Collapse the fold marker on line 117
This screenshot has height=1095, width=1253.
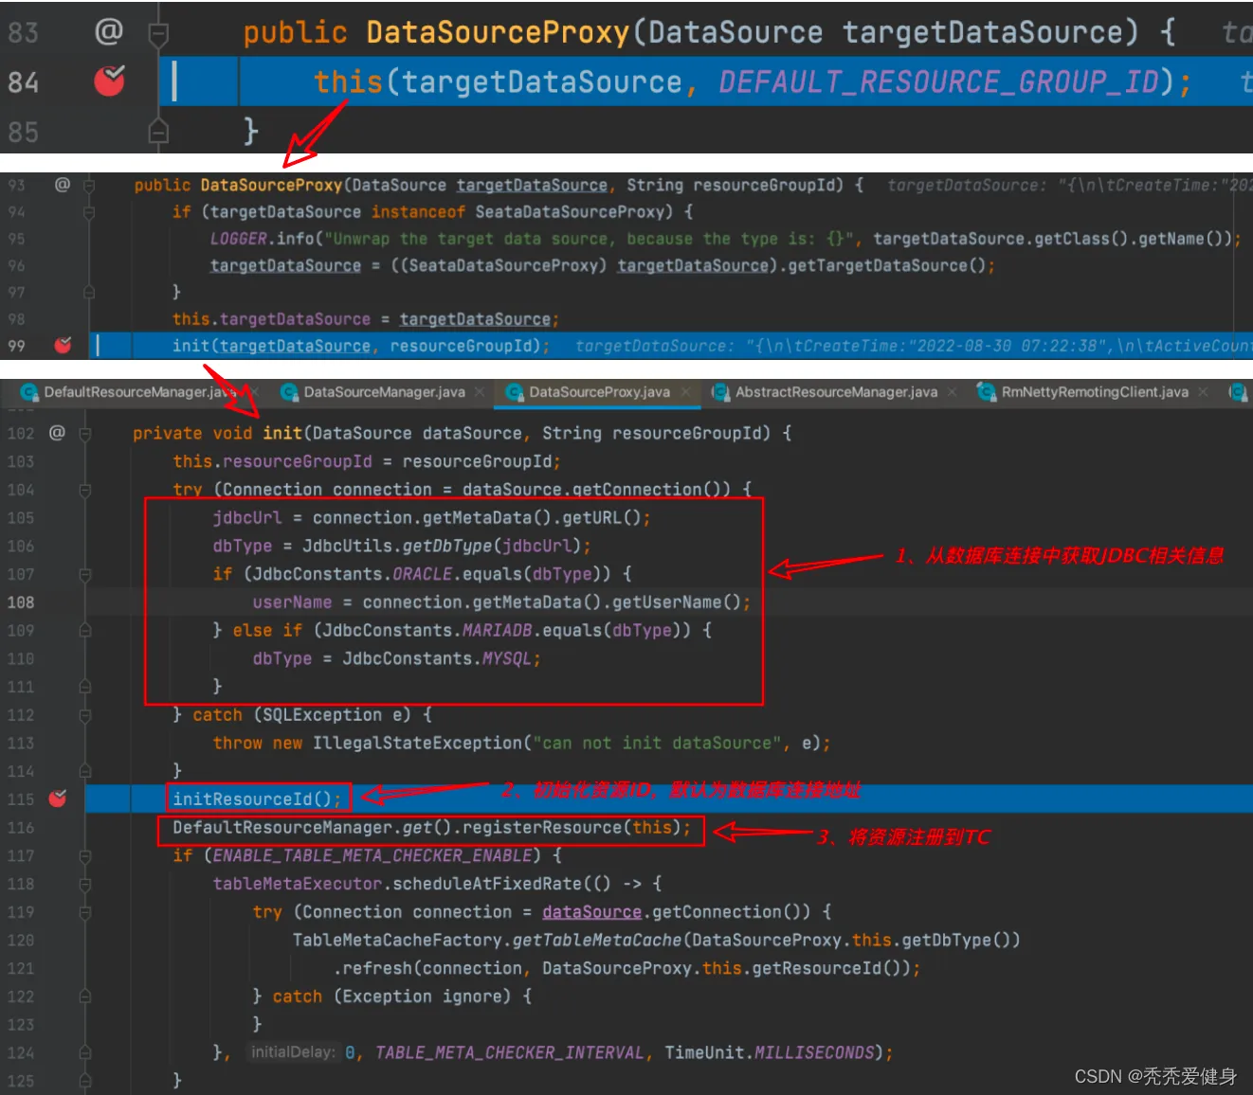[x=85, y=856]
